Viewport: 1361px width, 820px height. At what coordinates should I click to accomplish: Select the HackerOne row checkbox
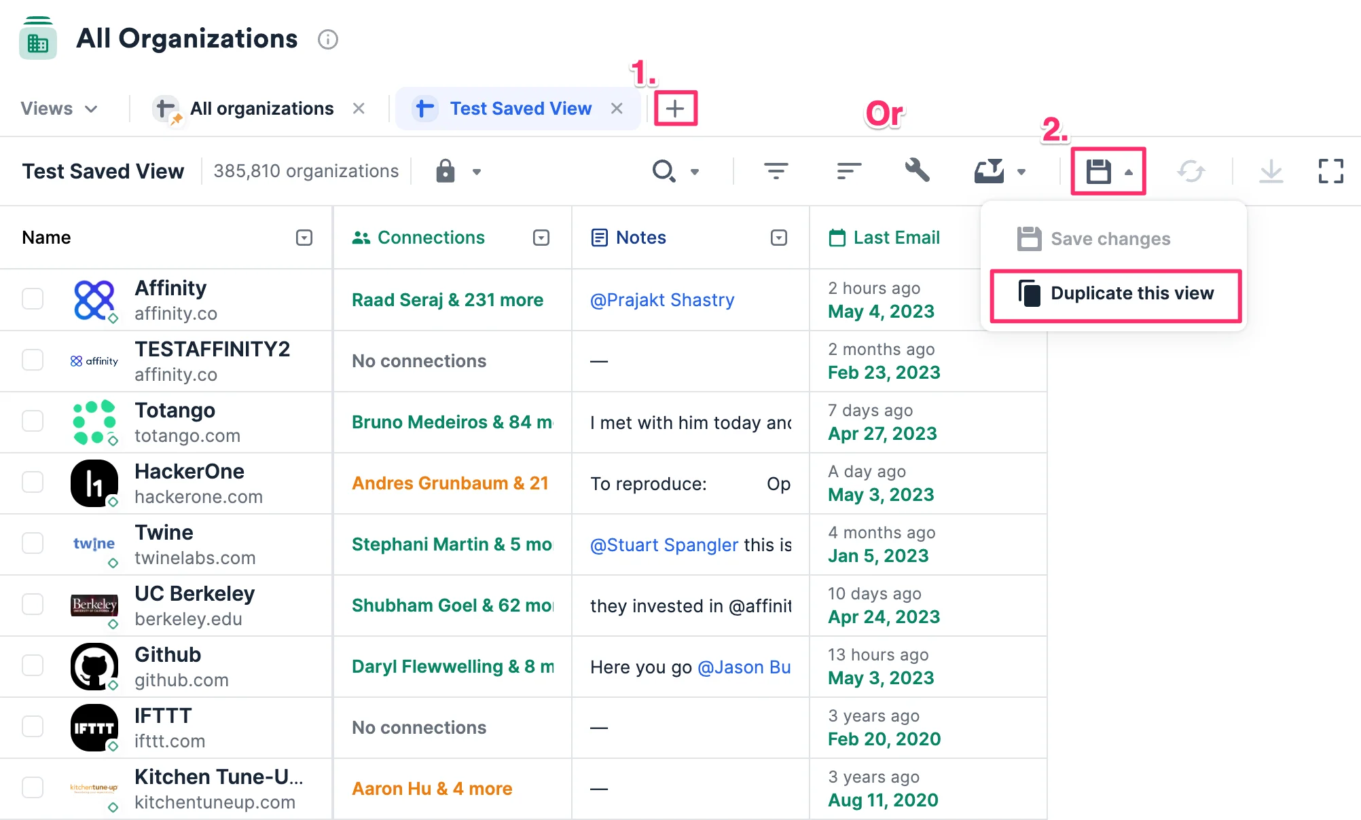(33, 482)
